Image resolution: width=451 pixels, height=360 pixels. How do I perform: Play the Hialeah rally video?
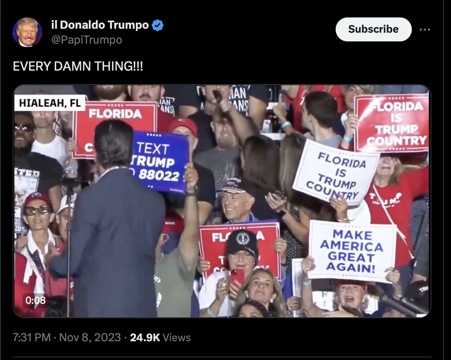tap(222, 201)
